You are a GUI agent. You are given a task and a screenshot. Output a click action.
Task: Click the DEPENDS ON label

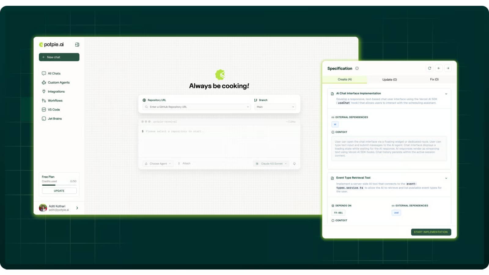point(344,206)
